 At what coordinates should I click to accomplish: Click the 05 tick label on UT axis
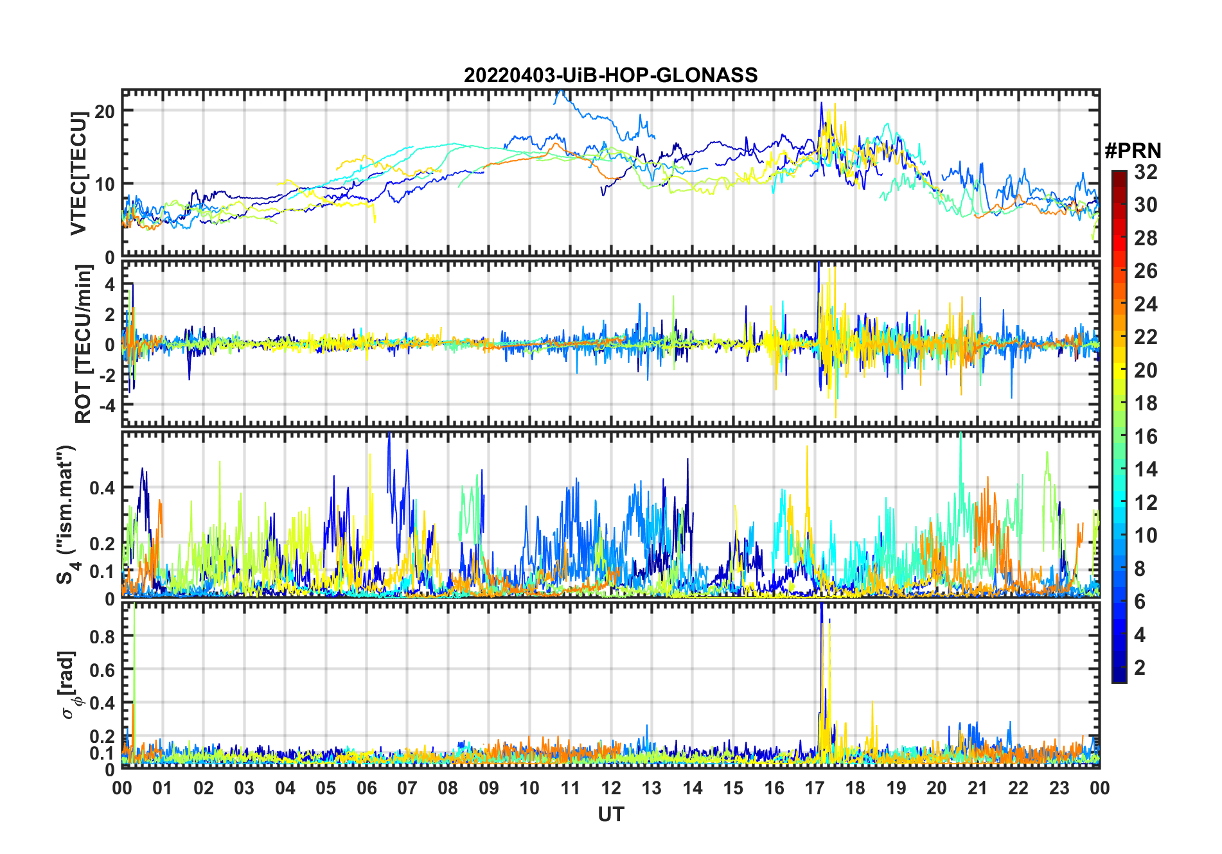tap(326, 788)
